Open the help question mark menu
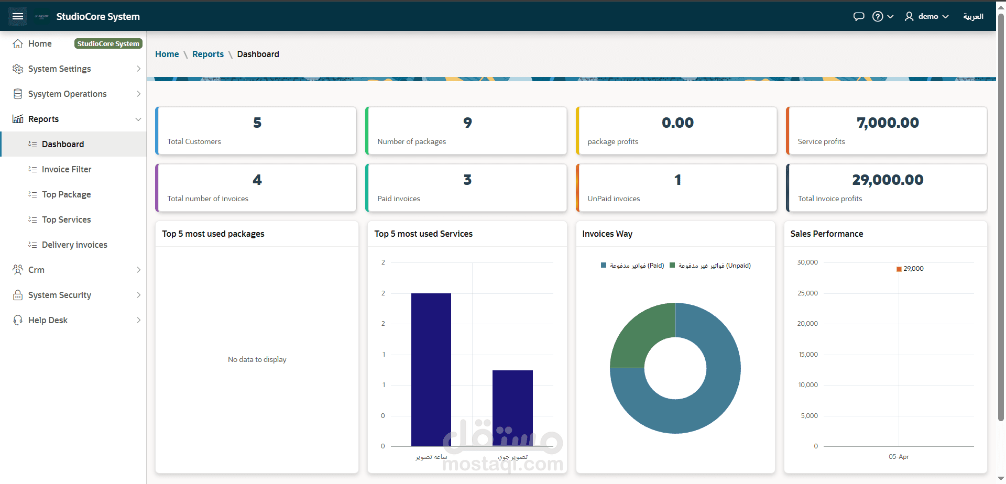 tap(883, 16)
